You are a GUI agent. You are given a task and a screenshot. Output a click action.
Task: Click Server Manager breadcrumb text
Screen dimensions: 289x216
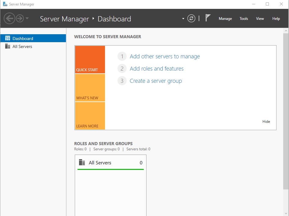coord(64,19)
